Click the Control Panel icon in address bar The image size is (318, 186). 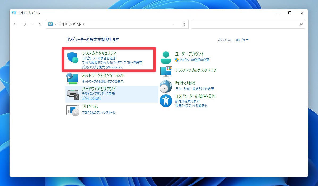51,24
